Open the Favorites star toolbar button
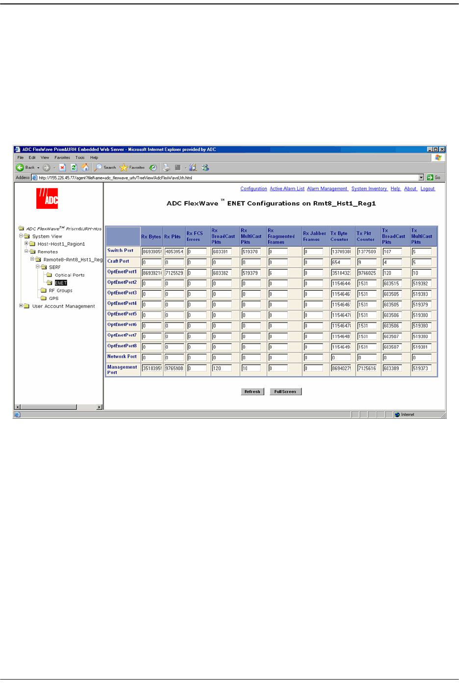Viewport: 459px width, 683px height. [x=132, y=168]
